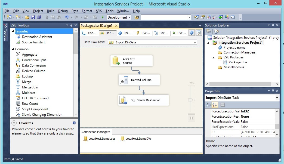
Task: Toggle the Categorized view in Properties
Action: pyautogui.click(x=208, y=105)
